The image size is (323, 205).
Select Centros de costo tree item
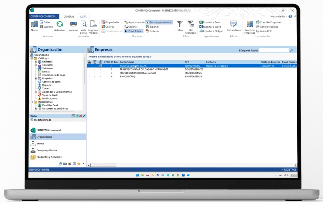pos(51,82)
